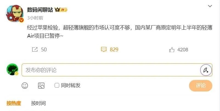Open the repost share icon
Viewport: 220px width, 111px height.
point(35,49)
